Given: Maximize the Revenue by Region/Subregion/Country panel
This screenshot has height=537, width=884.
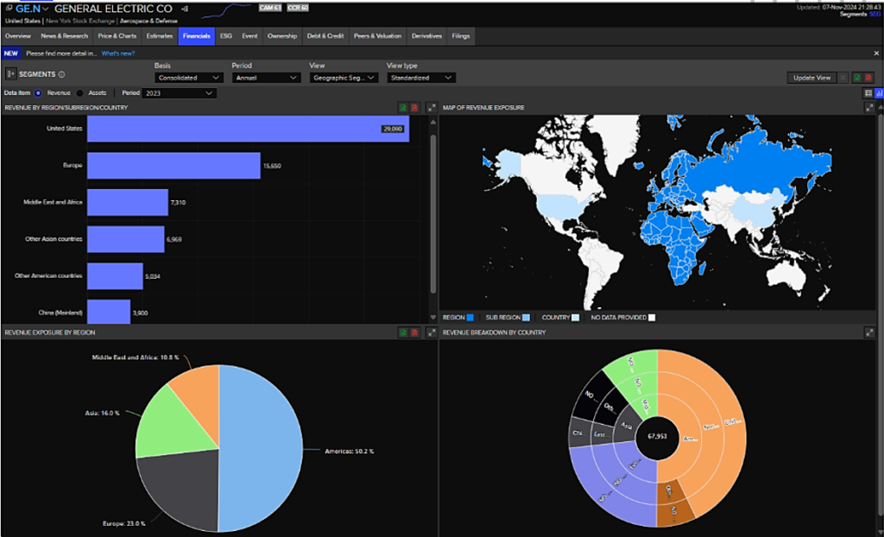Looking at the screenshot, I should pos(432,107).
